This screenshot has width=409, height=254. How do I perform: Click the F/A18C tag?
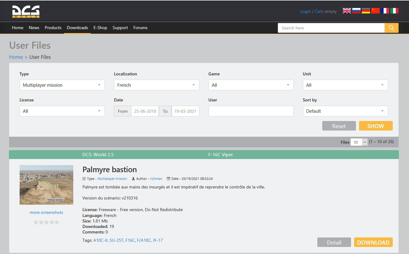[144, 240]
